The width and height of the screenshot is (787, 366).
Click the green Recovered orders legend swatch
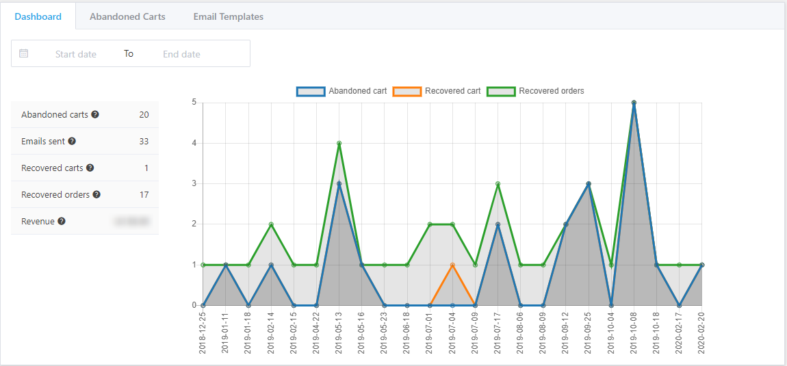tap(501, 91)
